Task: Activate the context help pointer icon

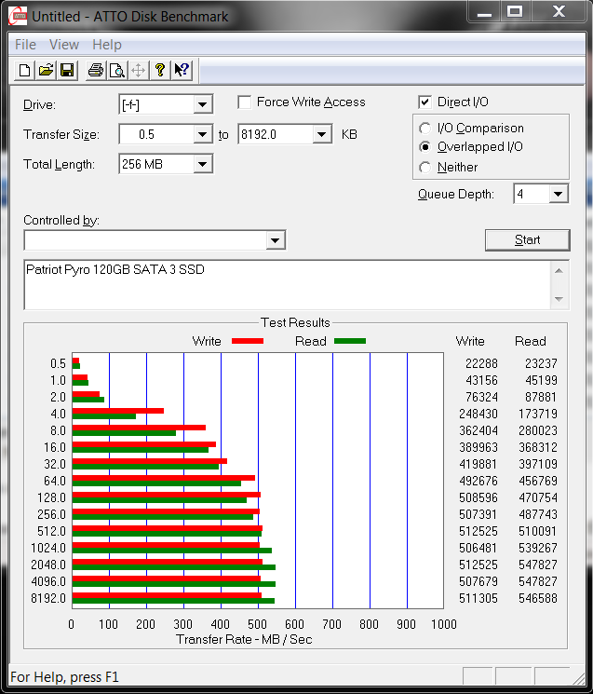Action: pos(182,70)
